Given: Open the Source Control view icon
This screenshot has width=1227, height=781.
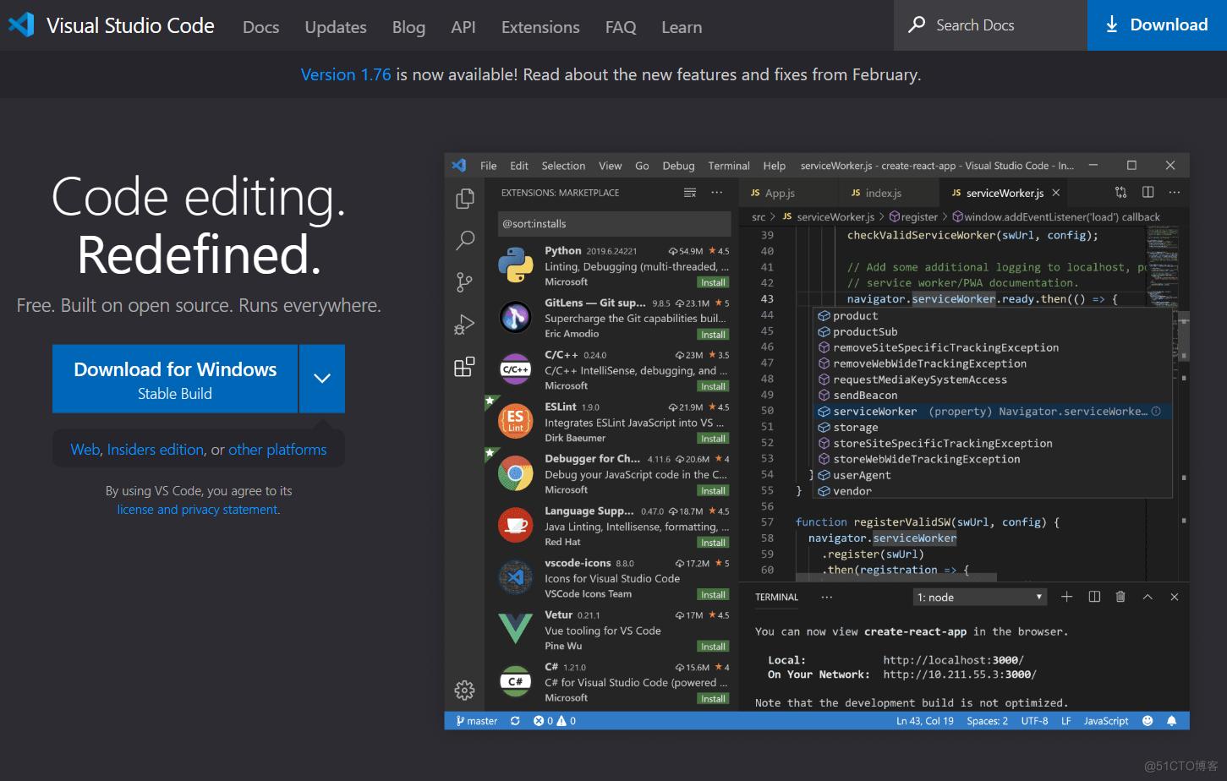Looking at the screenshot, I should (464, 282).
